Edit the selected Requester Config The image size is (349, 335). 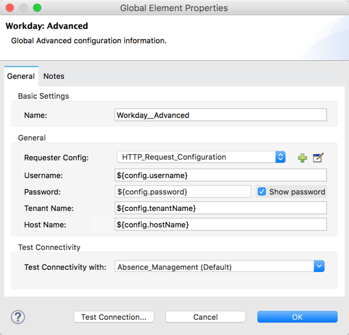point(318,158)
